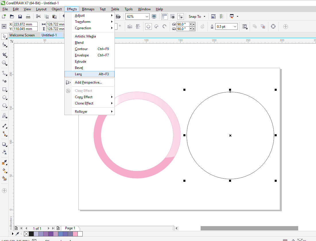This screenshot has height=241, width=316.
Task: Choose the Rectangle tool
Action: click(4, 90)
